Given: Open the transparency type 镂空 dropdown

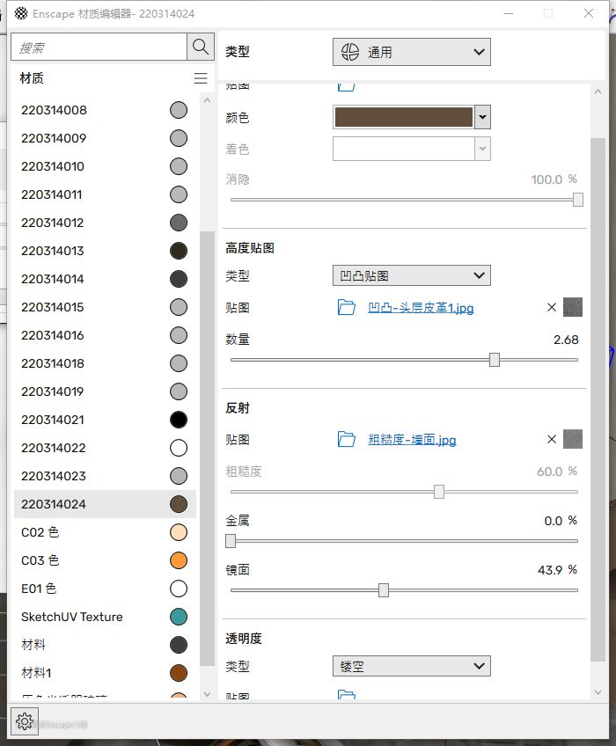Looking at the screenshot, I should 411,666.
